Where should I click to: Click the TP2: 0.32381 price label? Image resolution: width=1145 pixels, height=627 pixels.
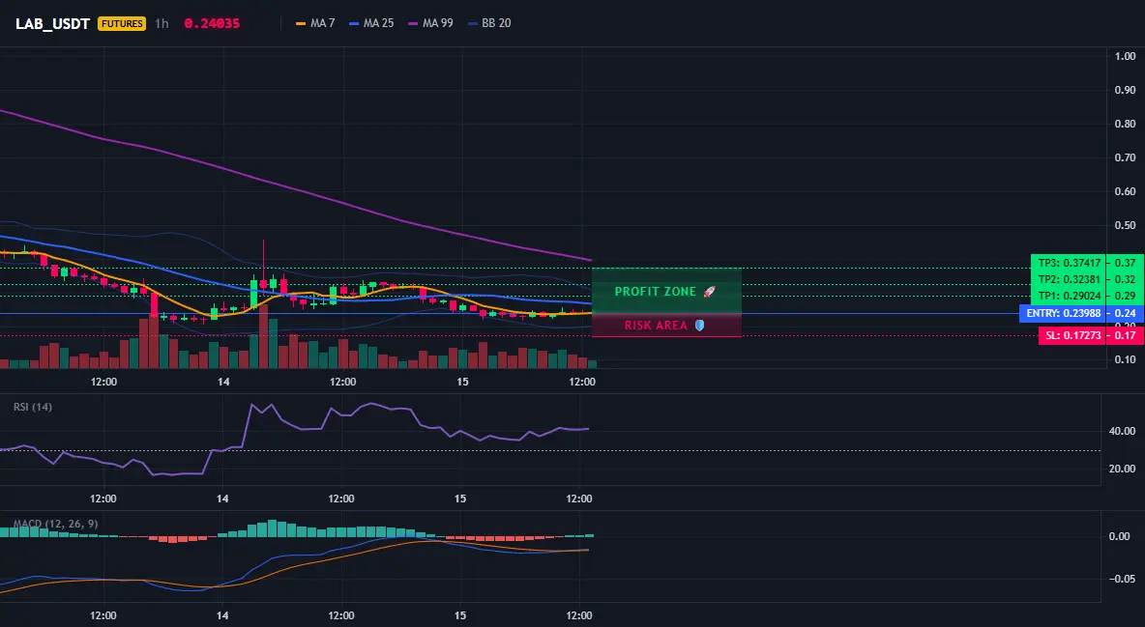pyautogui.click(x=1069, y=279)
